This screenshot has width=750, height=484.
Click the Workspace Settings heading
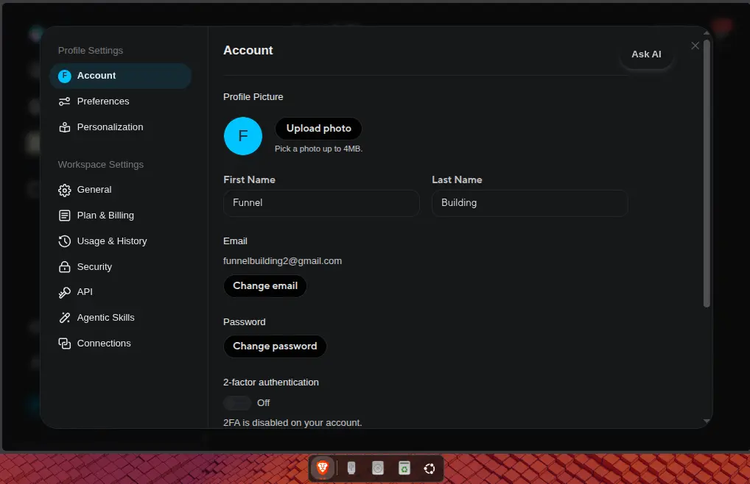(x=100, y=164)
